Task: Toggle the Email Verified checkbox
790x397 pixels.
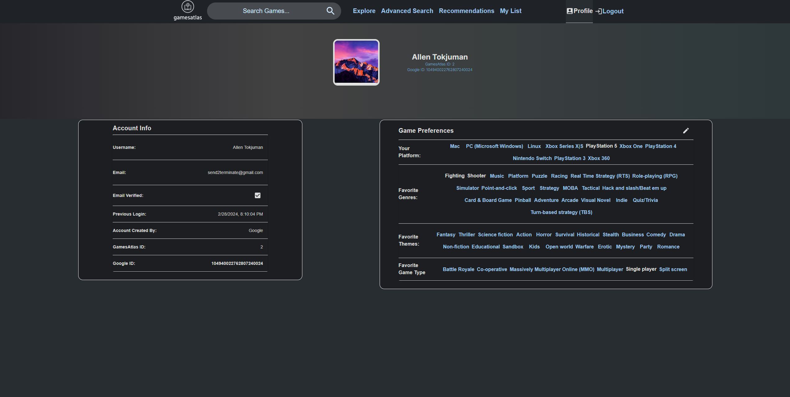Action: (x=257, y=195)
